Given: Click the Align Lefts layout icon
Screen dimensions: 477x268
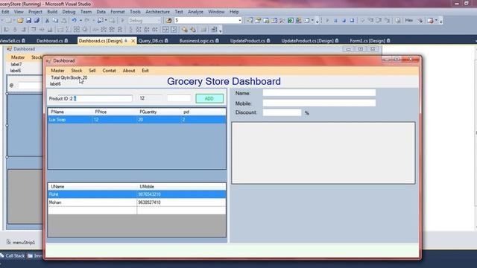Looking at the screenshot, I should 7,30.
